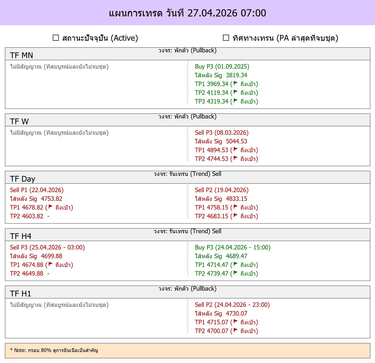Tick the สถานะปัจจุบัน (Active) checkbox
375x363 pixels.
coord(56,38)
